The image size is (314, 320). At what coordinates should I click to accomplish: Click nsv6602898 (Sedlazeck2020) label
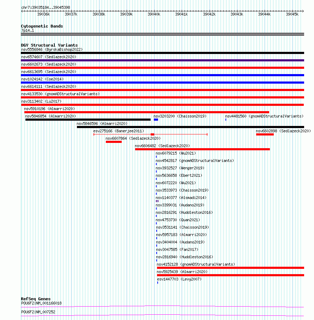click(283, 131)
